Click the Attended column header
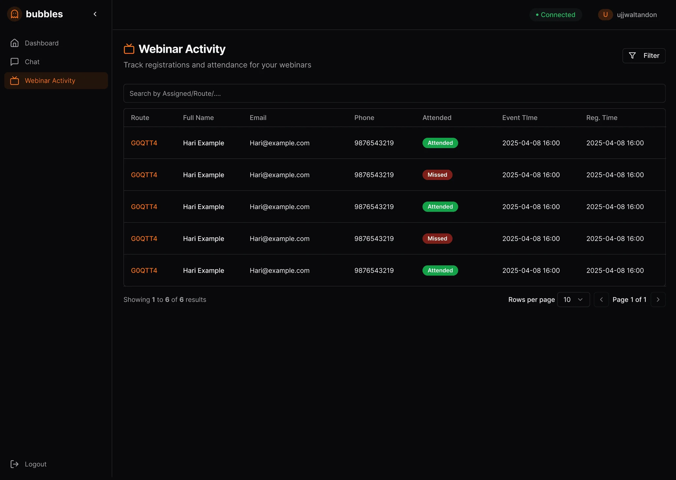 point(437,118)
